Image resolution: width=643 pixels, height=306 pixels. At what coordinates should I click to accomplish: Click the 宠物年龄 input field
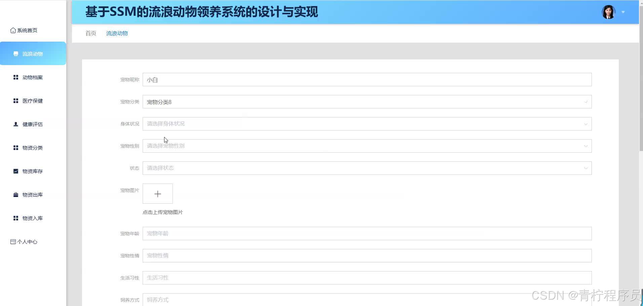click(x=367, y=234)
